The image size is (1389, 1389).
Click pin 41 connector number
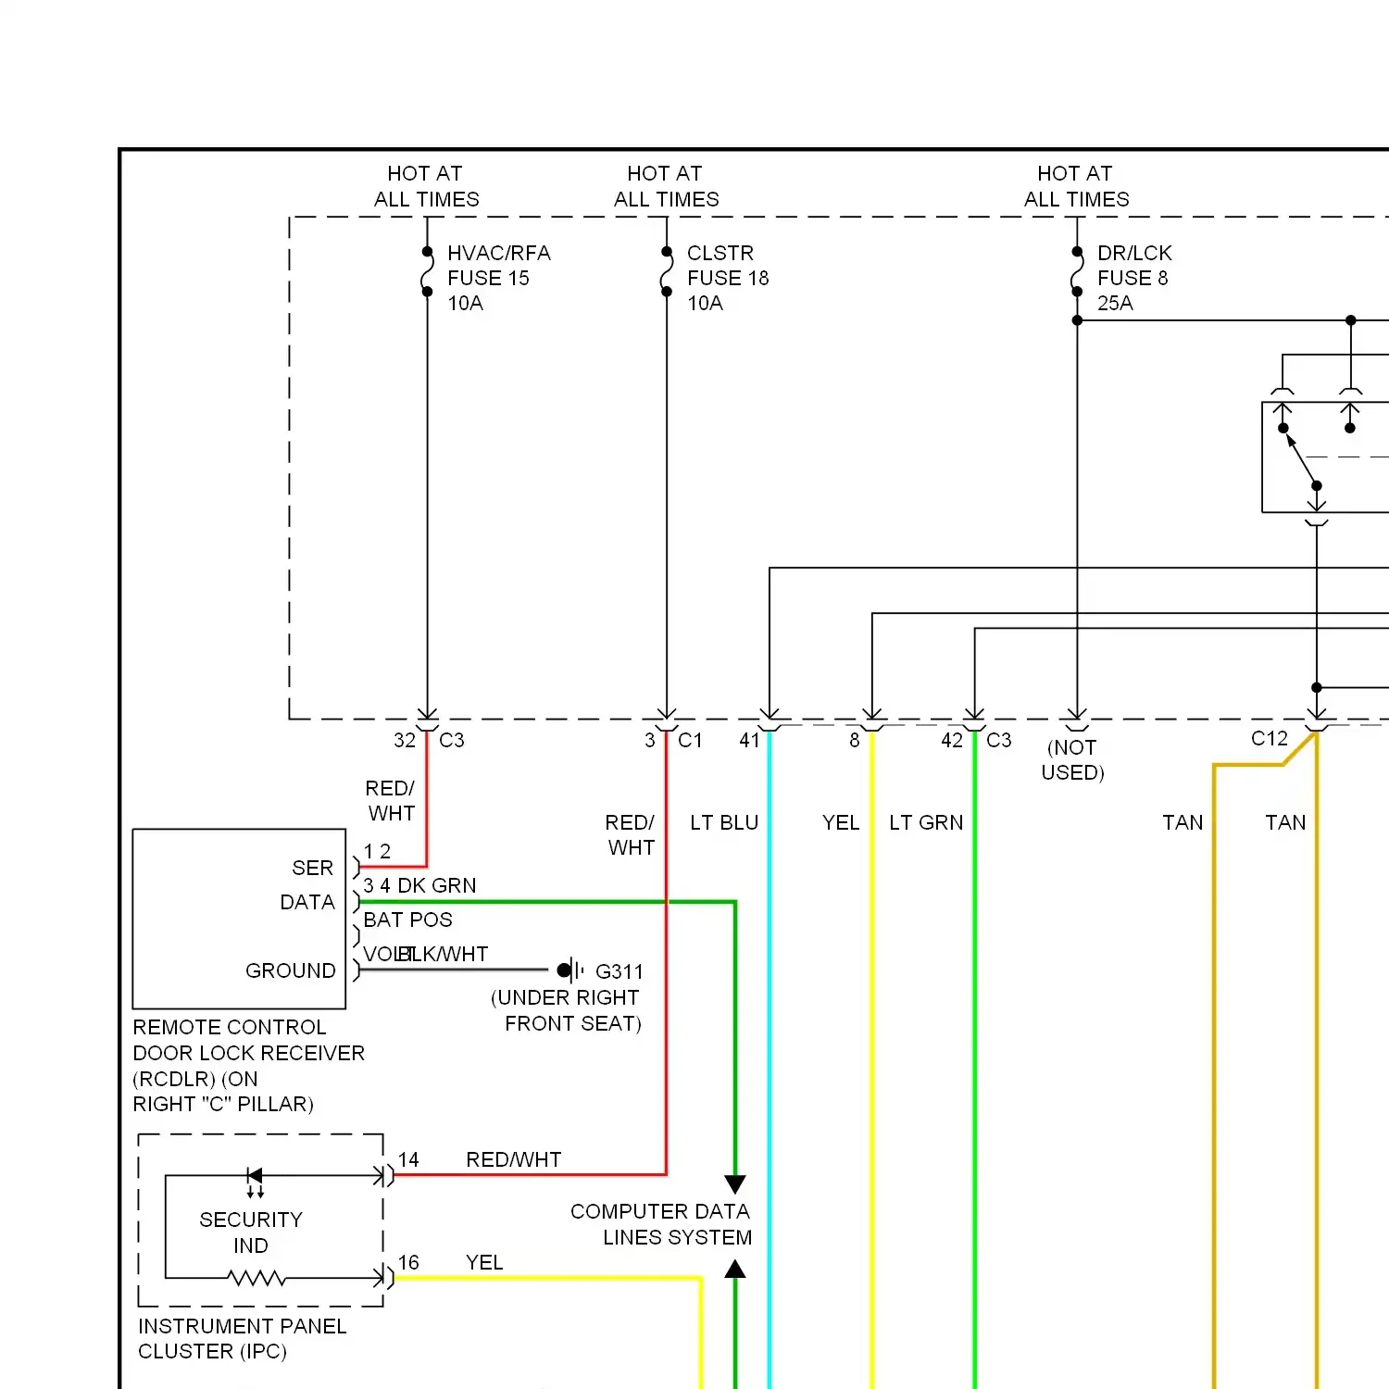749,740
